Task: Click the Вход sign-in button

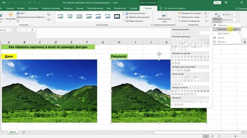Action: (217, 3)
